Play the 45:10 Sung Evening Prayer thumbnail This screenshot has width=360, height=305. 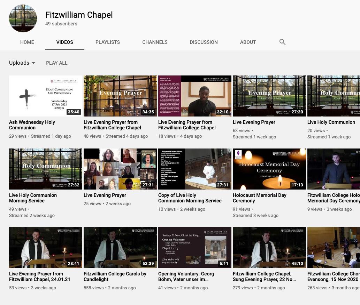[269, 248]
